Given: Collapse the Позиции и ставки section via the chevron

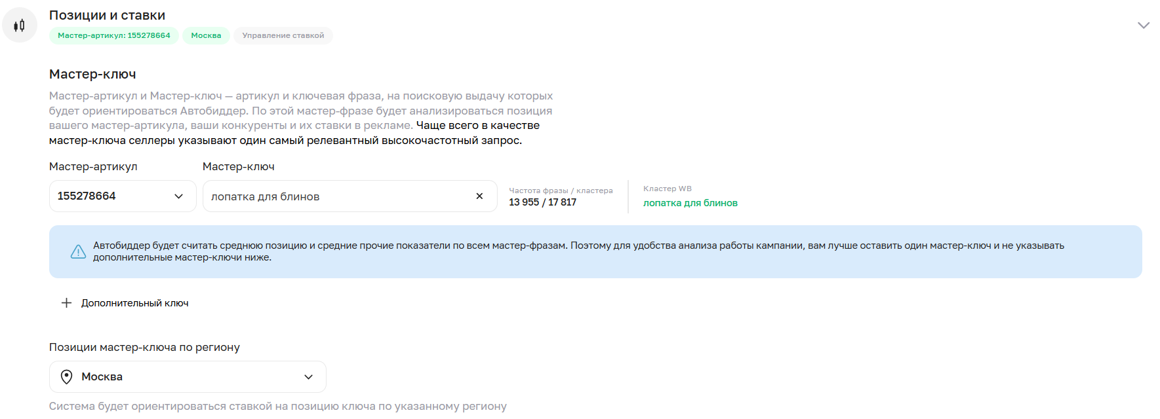Looking at the screenshot, I should 1144,25.
